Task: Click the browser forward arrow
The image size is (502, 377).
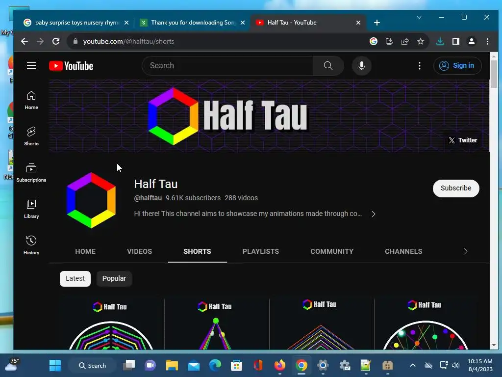Action: (40, 41)
